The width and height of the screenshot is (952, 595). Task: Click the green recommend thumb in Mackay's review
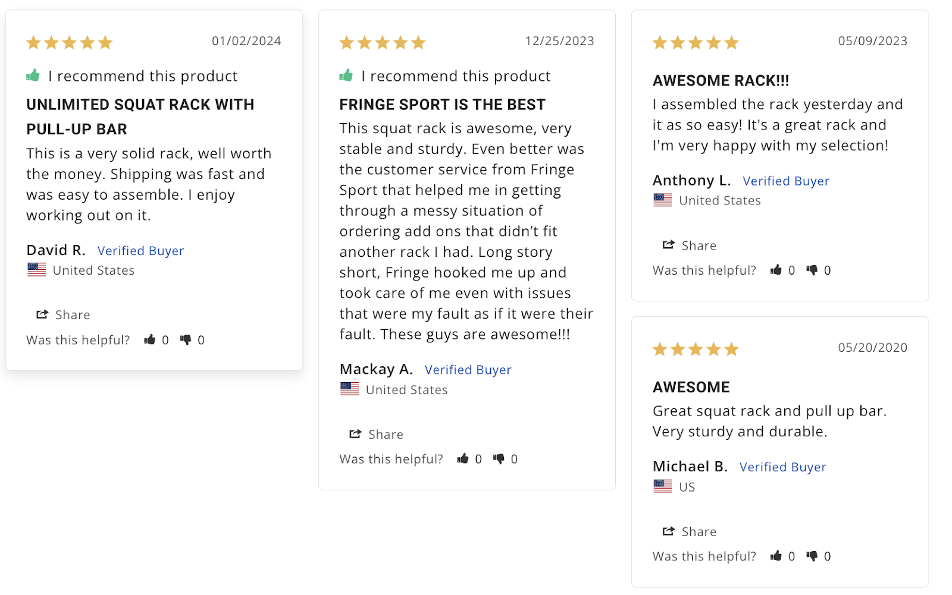(346, 75)
